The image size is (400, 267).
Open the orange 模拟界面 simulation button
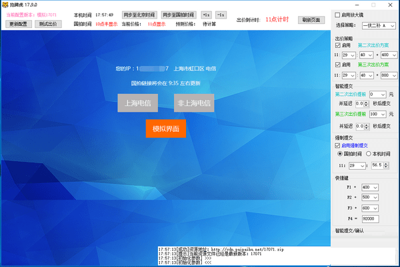pyautogui.click(x=166, y=129)
